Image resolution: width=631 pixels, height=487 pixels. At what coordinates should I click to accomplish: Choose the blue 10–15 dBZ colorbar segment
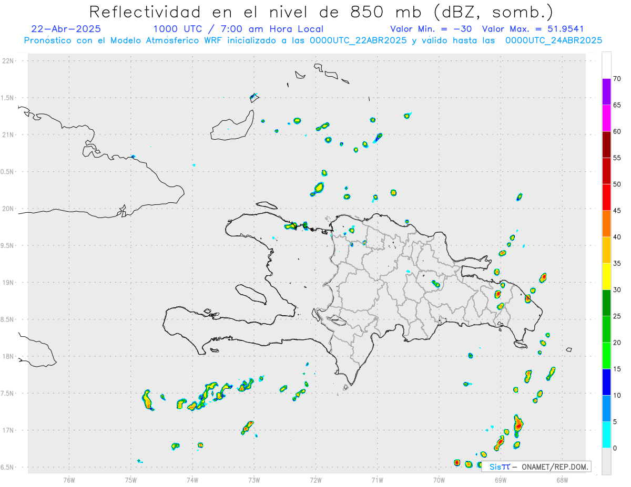pyautogui.click(x=606, y=382)
